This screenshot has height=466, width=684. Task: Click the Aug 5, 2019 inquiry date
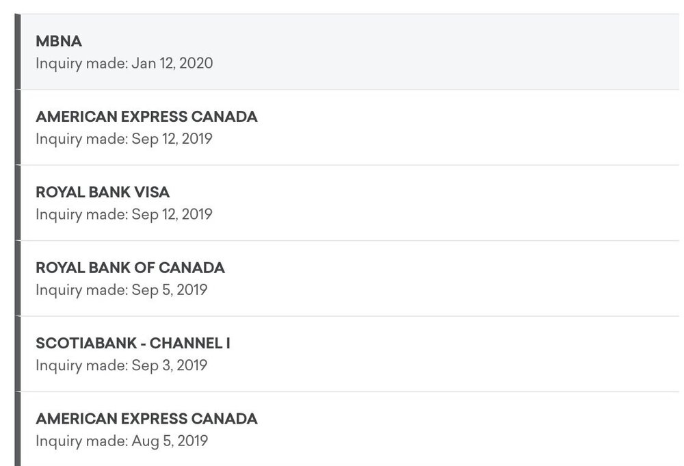[122, 441]
